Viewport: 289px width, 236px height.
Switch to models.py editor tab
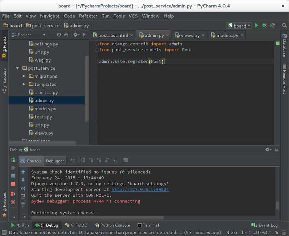point(227,35)
